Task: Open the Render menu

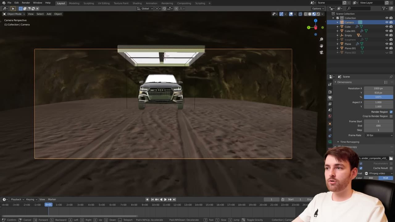Action: pos(26,3)
